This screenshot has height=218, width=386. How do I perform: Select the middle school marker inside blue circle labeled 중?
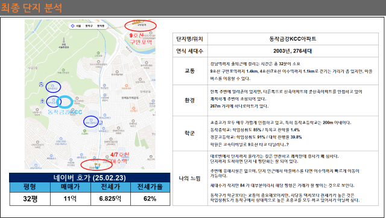(52, 86)
